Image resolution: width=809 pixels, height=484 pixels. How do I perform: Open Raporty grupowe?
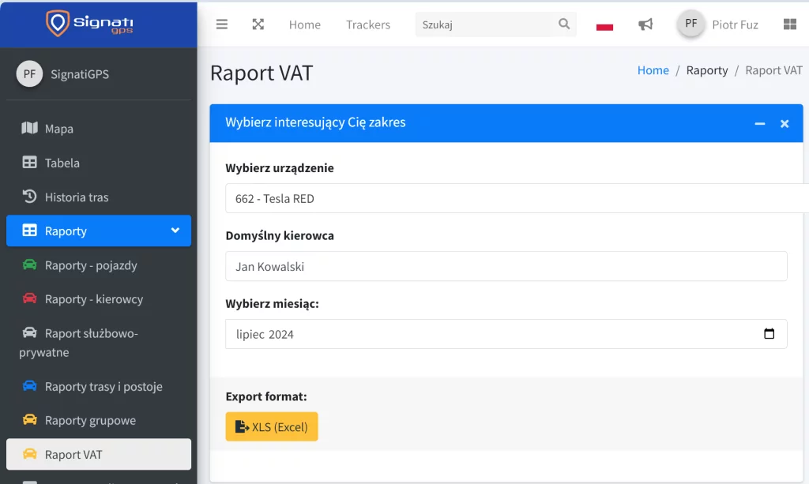click(99, 420)
